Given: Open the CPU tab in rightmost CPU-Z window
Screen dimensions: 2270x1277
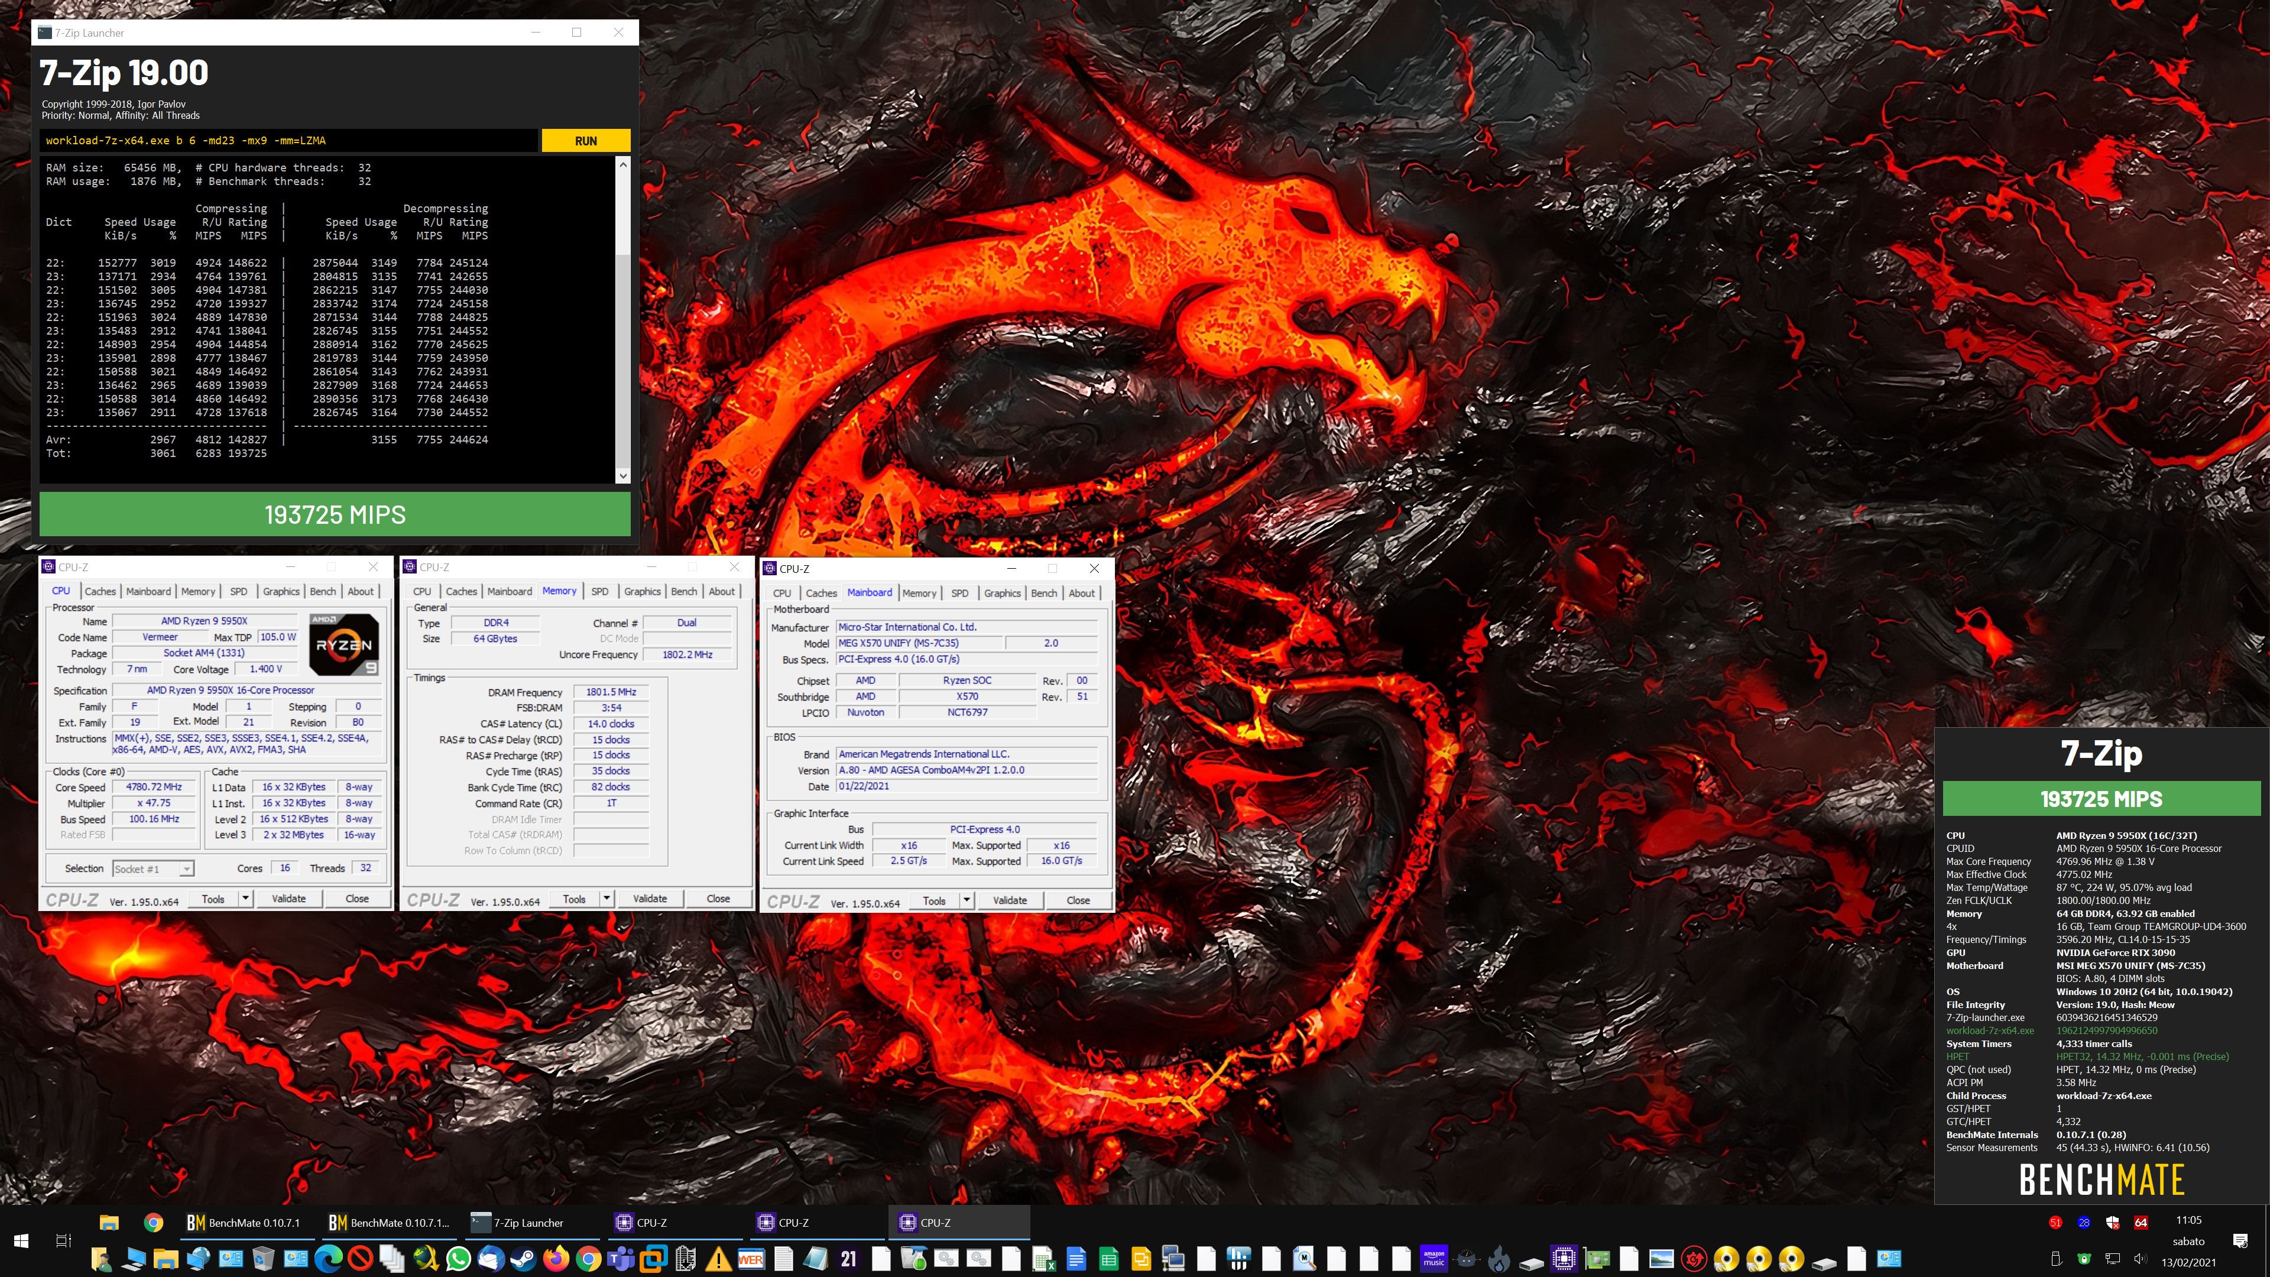Looking at the screenshot, I should [x=781, y=593].
